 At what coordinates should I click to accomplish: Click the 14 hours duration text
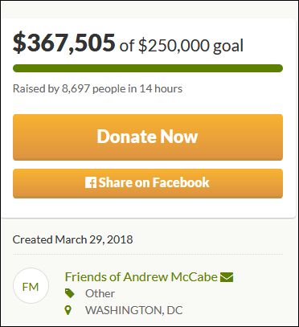point(161,89)
